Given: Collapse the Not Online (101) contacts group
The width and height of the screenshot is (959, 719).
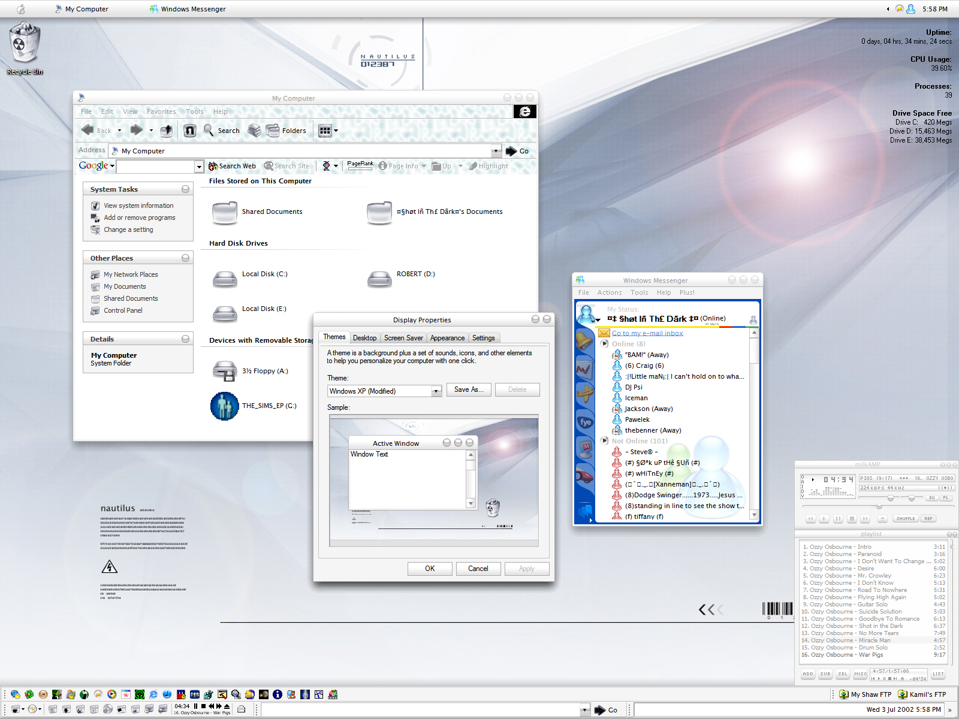Looking at the screenshot, I should click(605, 441).
